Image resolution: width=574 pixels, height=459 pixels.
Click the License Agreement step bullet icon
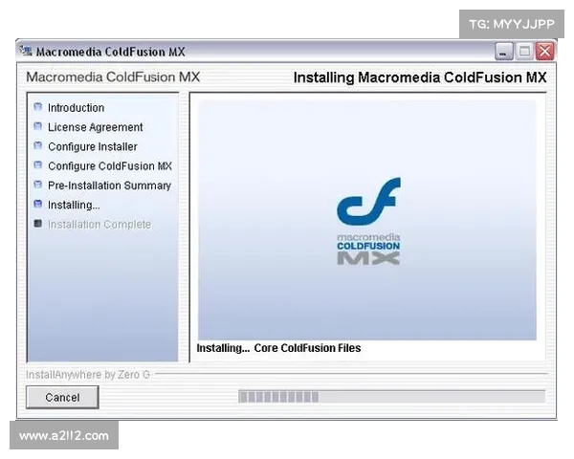37,126
